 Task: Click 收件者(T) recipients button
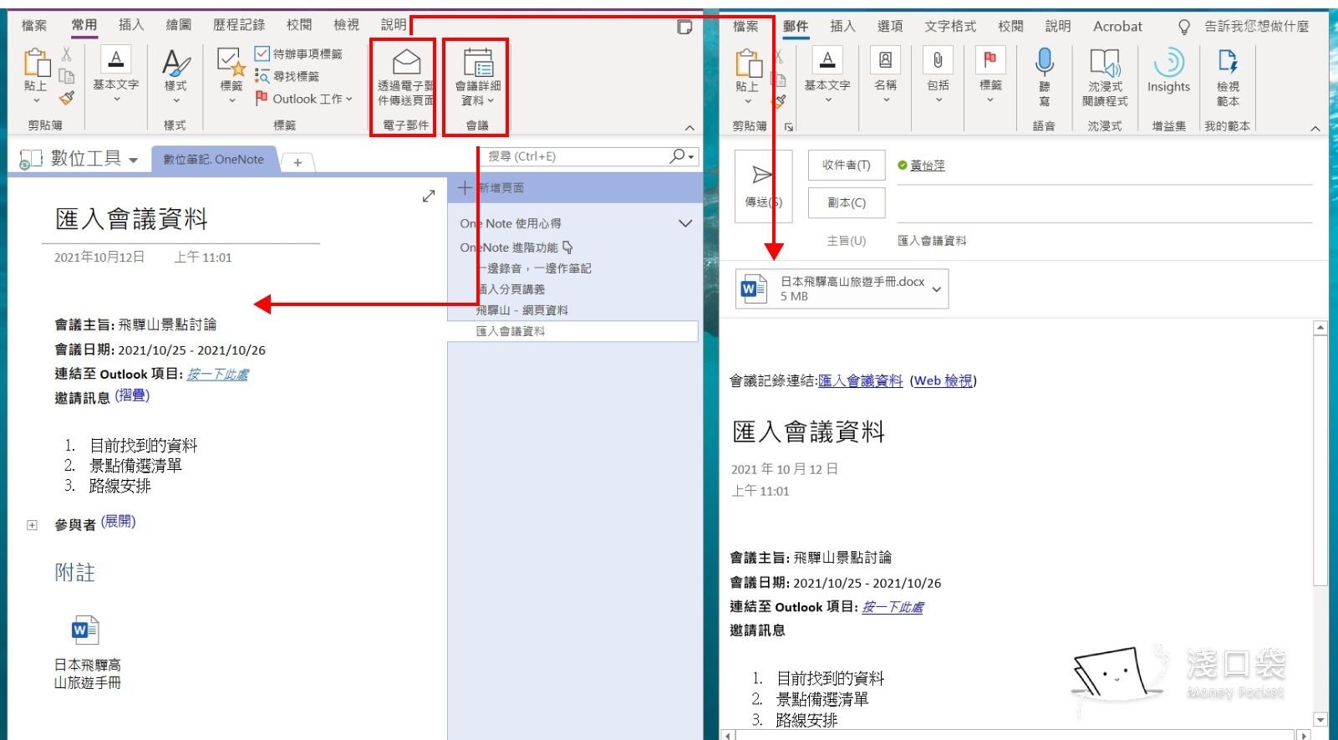point(847,165)
